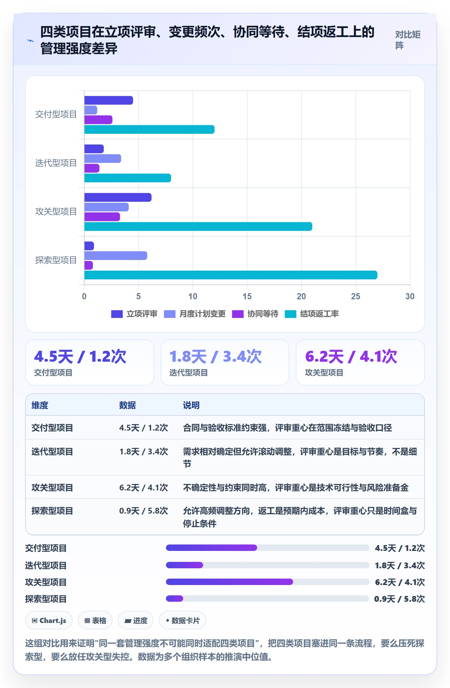Click the 说明 column header
This screenshot has width=450, height=688.
[191, 405]
